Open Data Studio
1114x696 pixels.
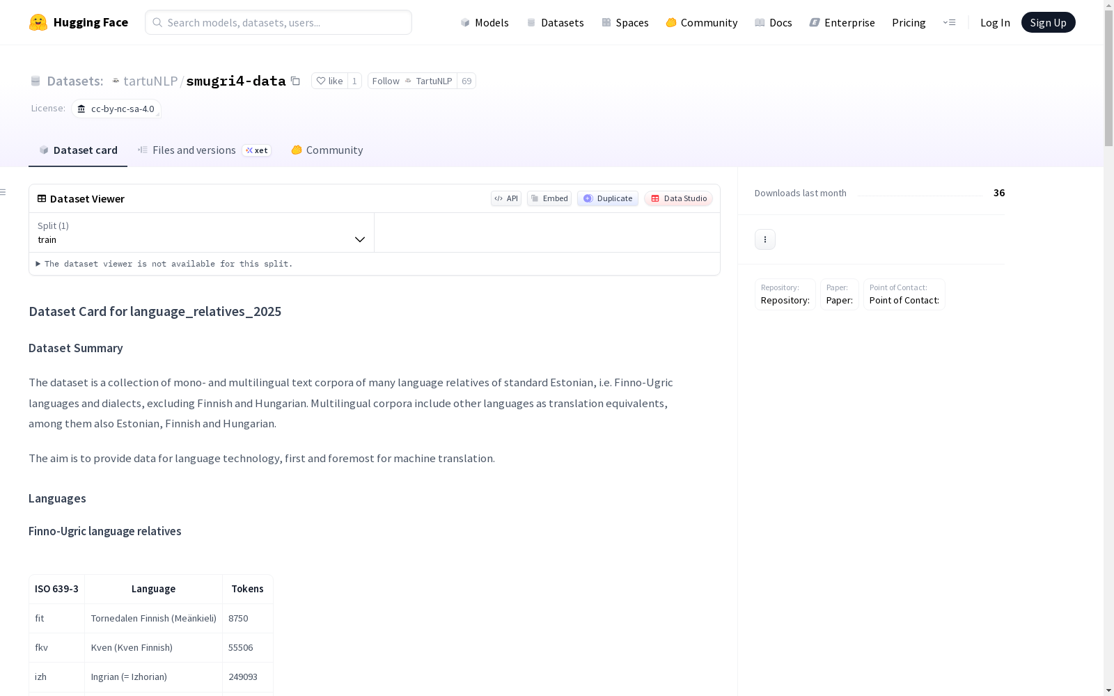(679, 198)
